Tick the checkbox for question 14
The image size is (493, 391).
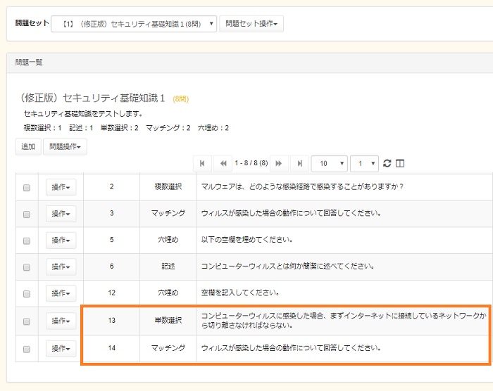coord(27,349)
